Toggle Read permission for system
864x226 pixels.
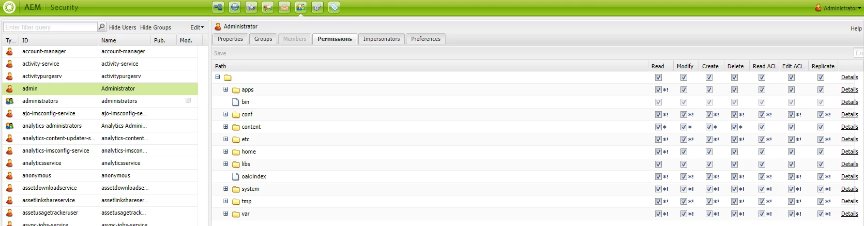pos(658,189)
